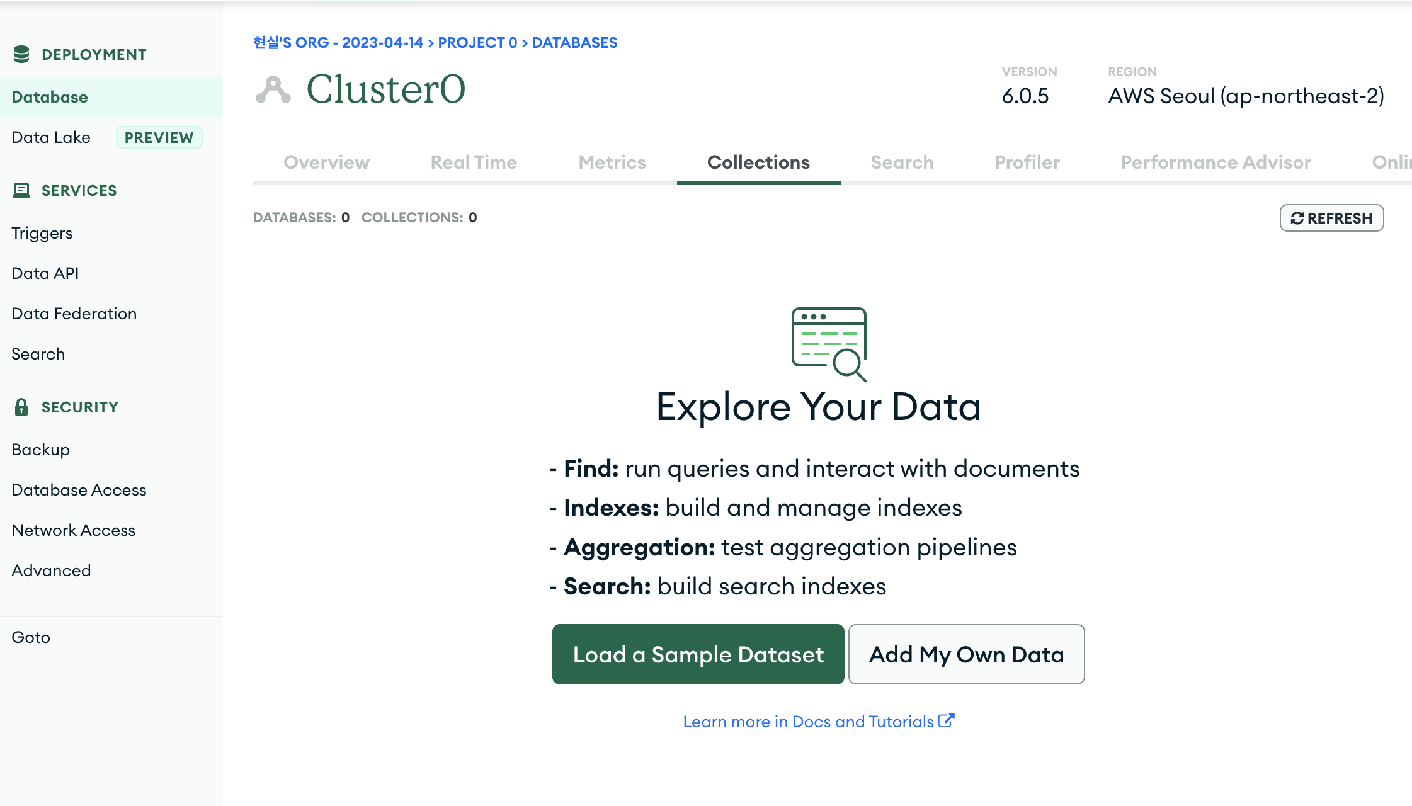
Task: Click the REFRESH button
Action: coord(1331,218)
